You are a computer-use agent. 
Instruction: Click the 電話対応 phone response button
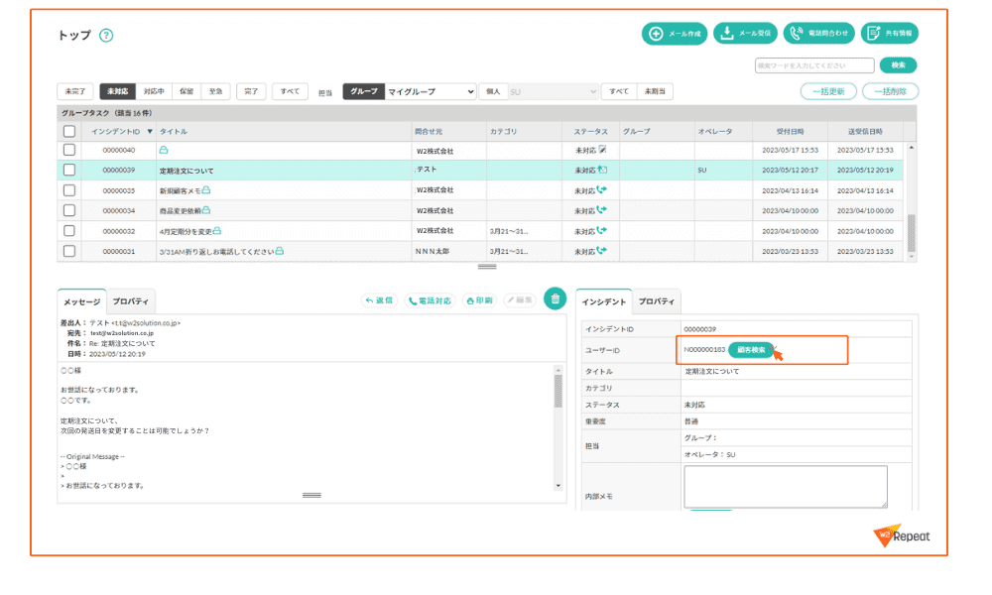click(x=430, y=299)
